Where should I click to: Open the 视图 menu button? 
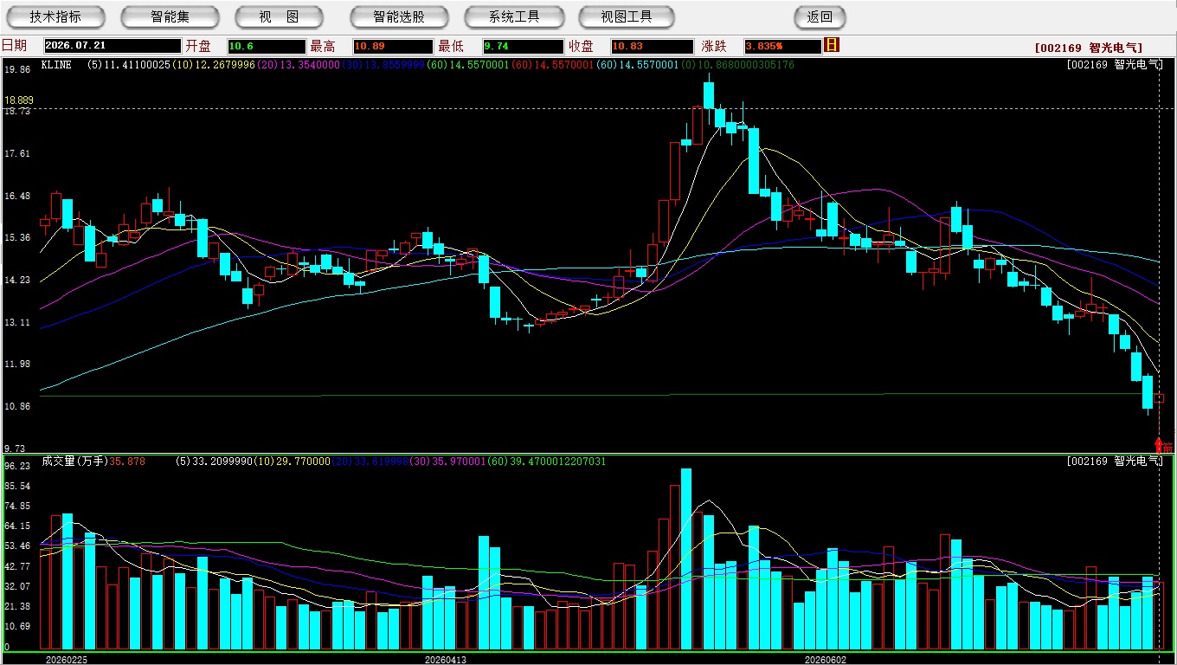[x=279, y=16]
